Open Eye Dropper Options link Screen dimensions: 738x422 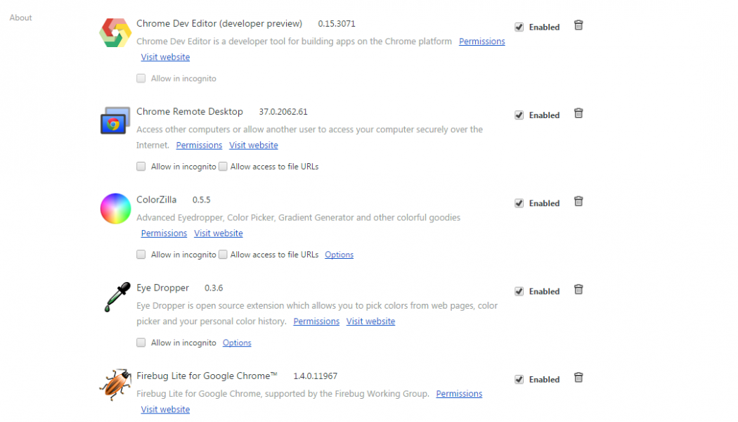(237, 343)
